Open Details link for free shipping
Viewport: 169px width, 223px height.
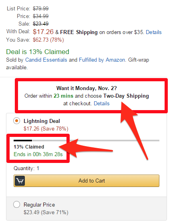coord(154,32)
